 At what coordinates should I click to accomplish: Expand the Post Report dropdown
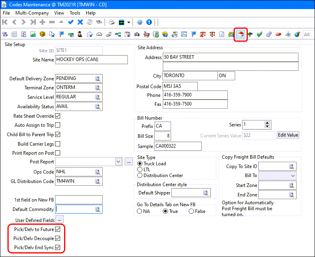[118, 161]
